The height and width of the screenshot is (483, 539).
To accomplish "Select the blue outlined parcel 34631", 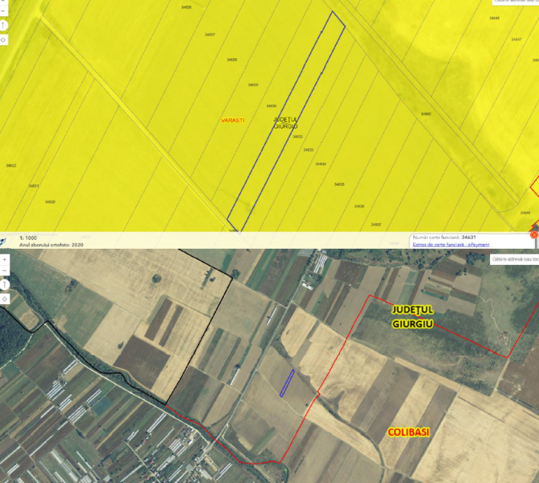I will tap(286, 121).
